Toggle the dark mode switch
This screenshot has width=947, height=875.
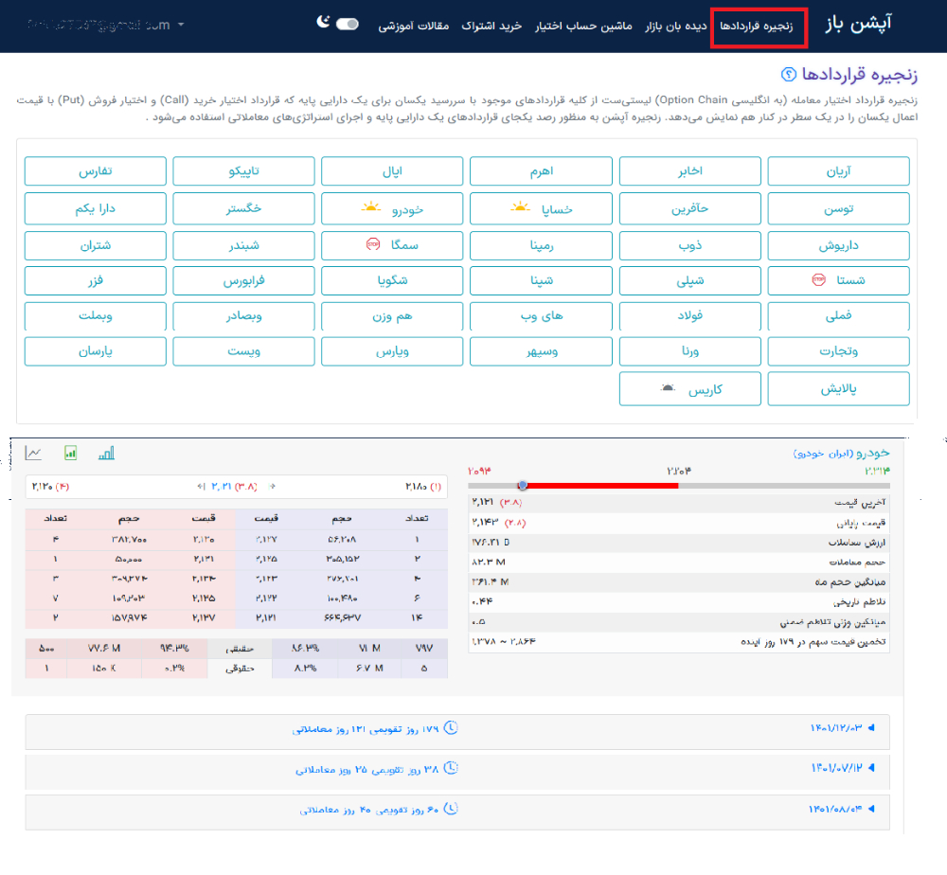coord(348,25)
